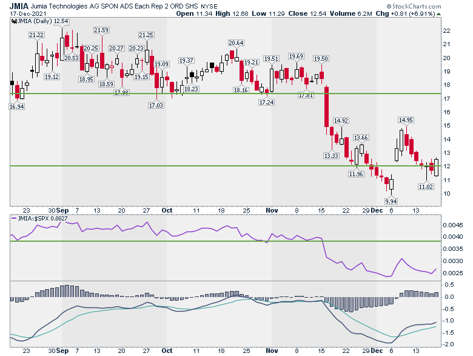Click the 17.03 low price label

(156, 105)
